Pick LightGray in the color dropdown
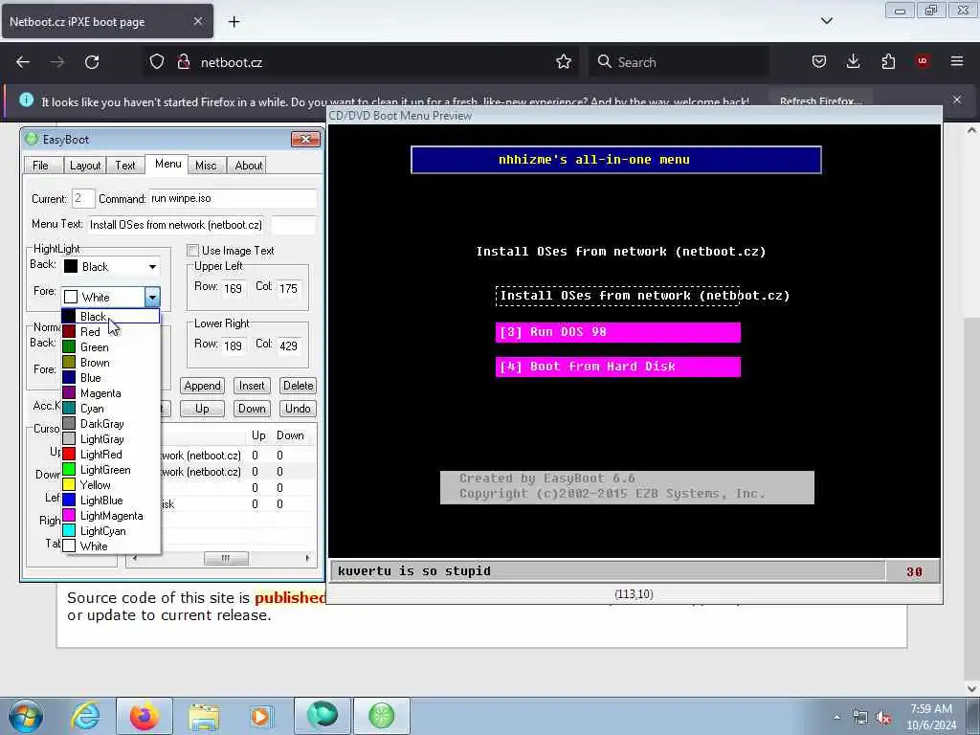The height and width of the screenshot is (735, 980). [111, 438]
